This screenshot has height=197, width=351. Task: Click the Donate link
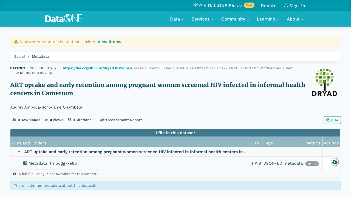tap(268, 5)
